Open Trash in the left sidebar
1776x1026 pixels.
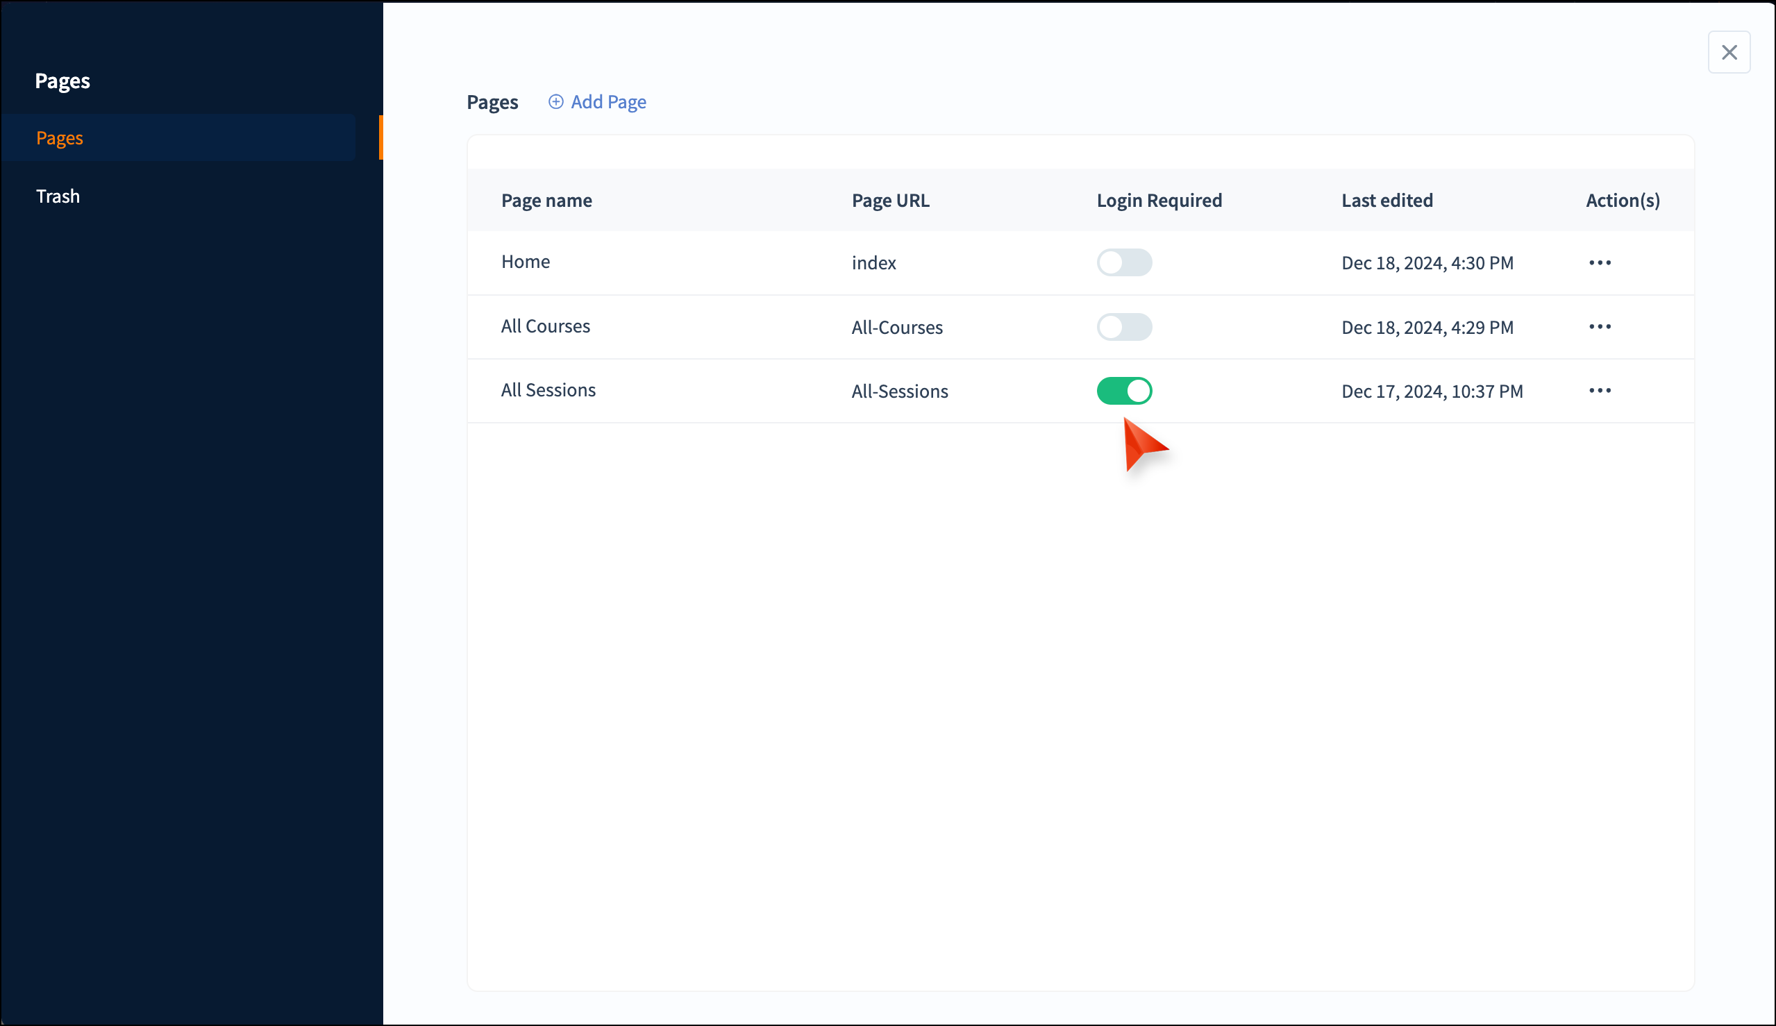pos(58,196)
